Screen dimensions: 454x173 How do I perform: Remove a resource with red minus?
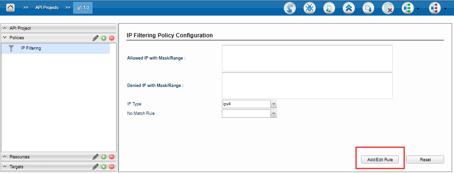(x=111, y=157)
